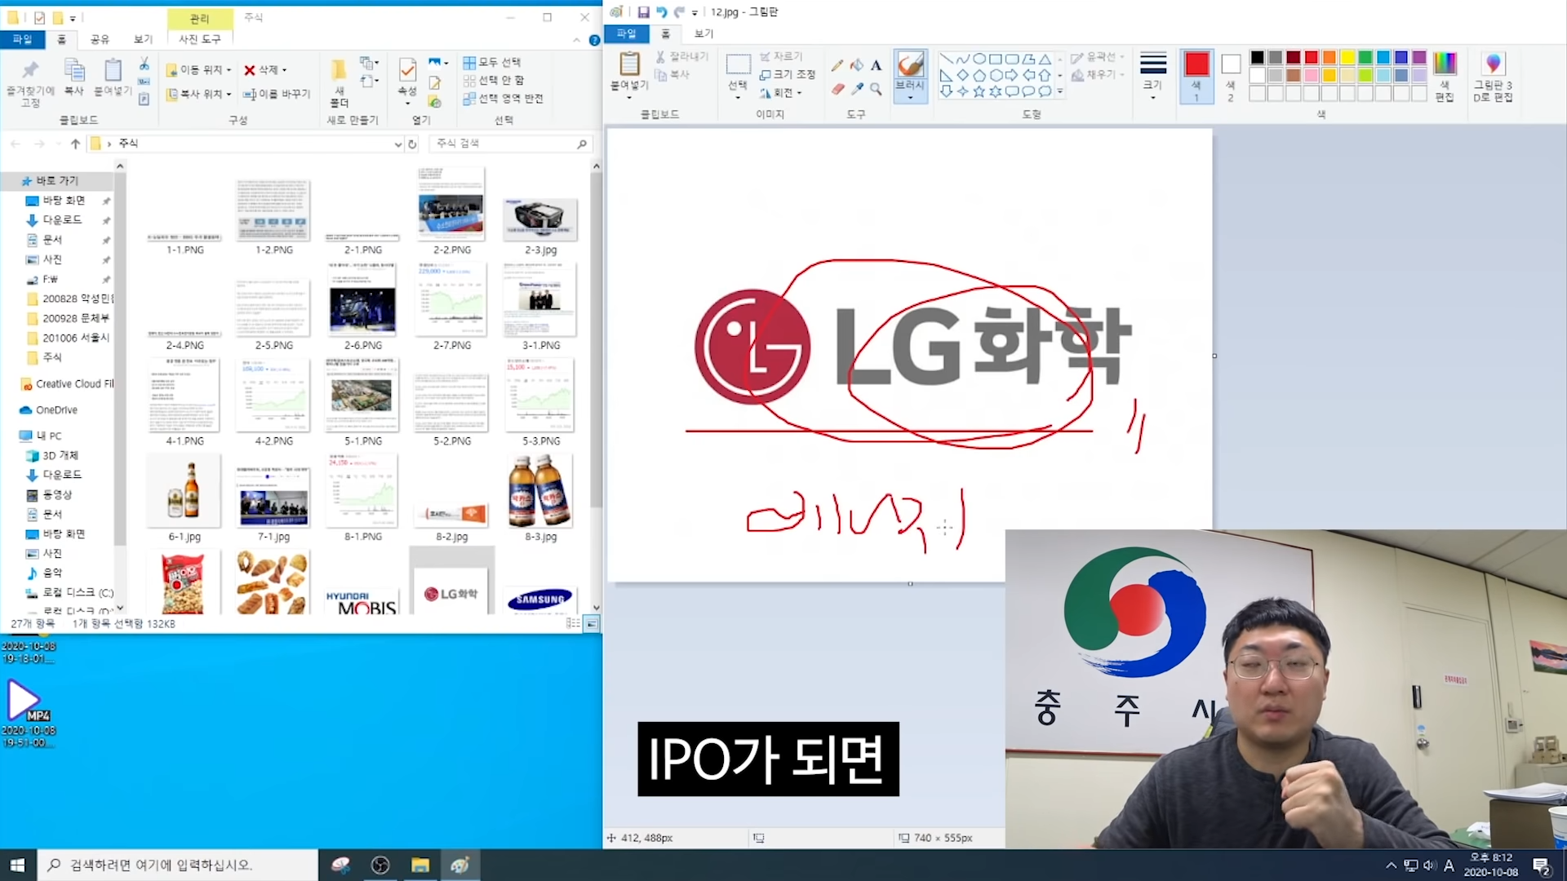Click the Windows taskbar search field

click(x=177, y=865)
